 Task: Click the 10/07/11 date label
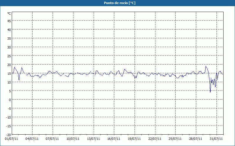[73, 139]
